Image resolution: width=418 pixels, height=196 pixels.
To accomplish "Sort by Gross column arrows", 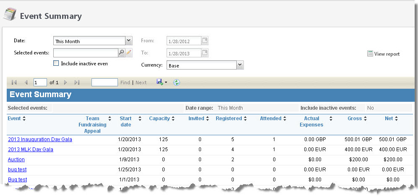I will 365,119.
